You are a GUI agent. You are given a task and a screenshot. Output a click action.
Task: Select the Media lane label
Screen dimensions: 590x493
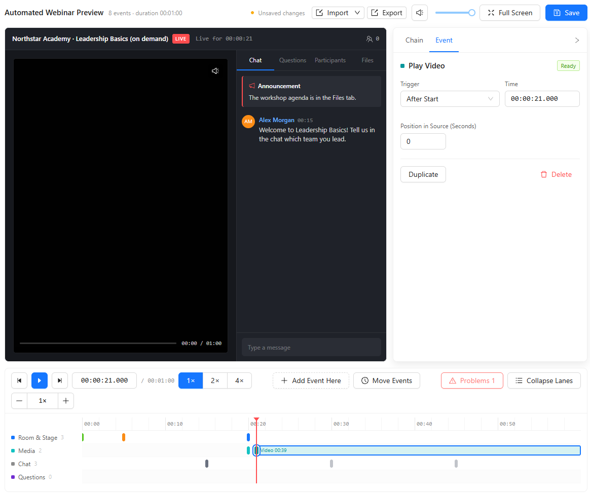pyautogui.click(x=26, y=451)
